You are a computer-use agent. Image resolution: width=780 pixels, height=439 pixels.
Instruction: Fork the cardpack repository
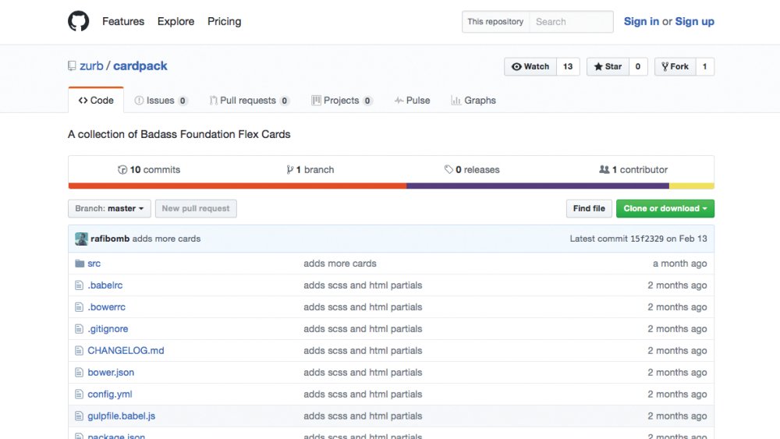pyautogui.click(x=675, y=66)
